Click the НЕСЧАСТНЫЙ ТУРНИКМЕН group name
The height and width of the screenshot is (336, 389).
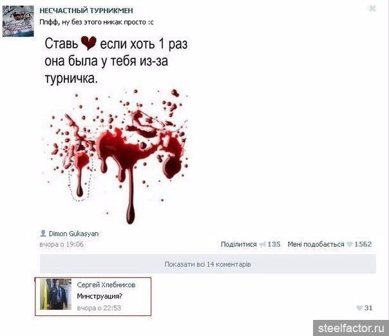[86, 11]
